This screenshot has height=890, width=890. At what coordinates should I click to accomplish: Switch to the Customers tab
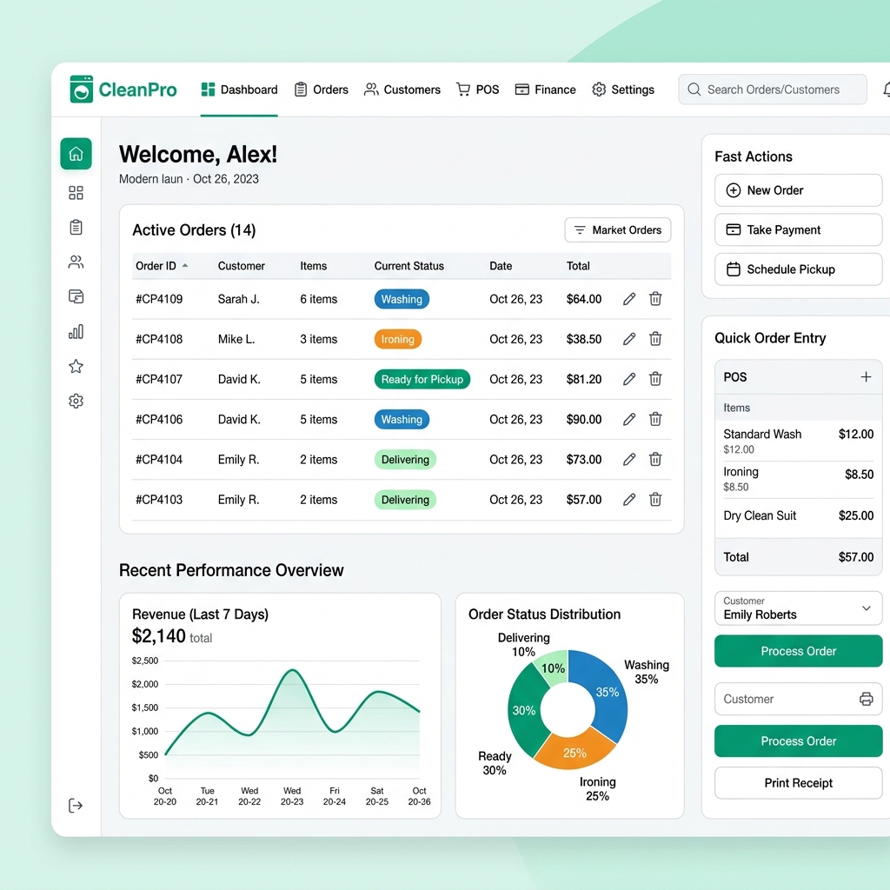(x=402, y=90)
